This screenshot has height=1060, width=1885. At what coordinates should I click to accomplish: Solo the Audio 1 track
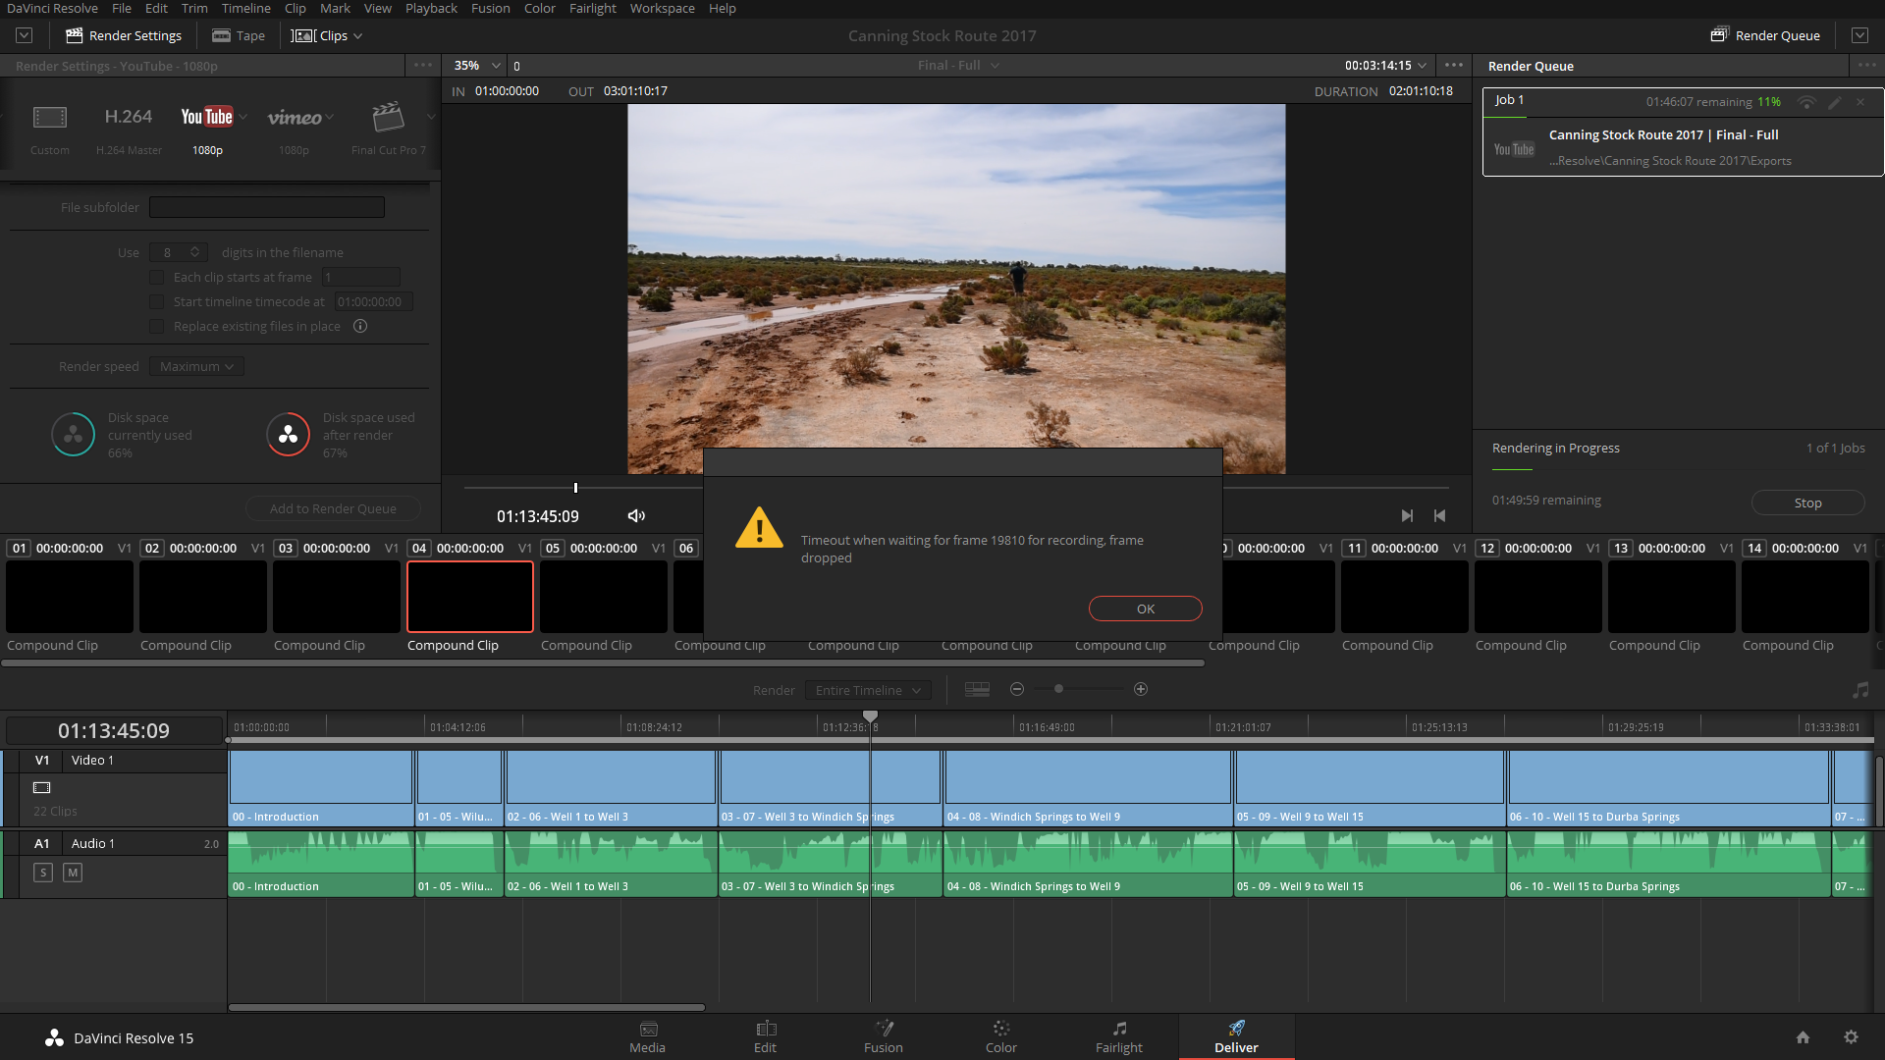(x=43, y=873)
